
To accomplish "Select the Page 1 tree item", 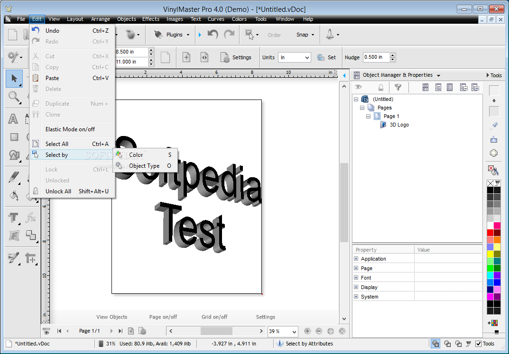I will [x=391, y=116].
